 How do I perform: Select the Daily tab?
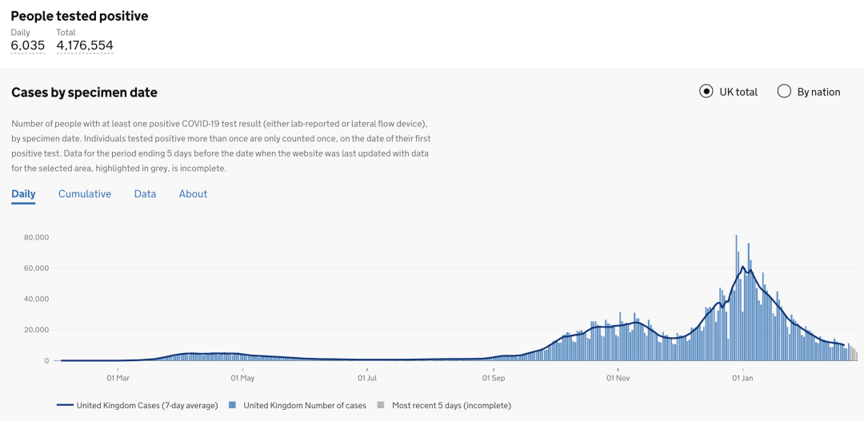coord(24,193)
